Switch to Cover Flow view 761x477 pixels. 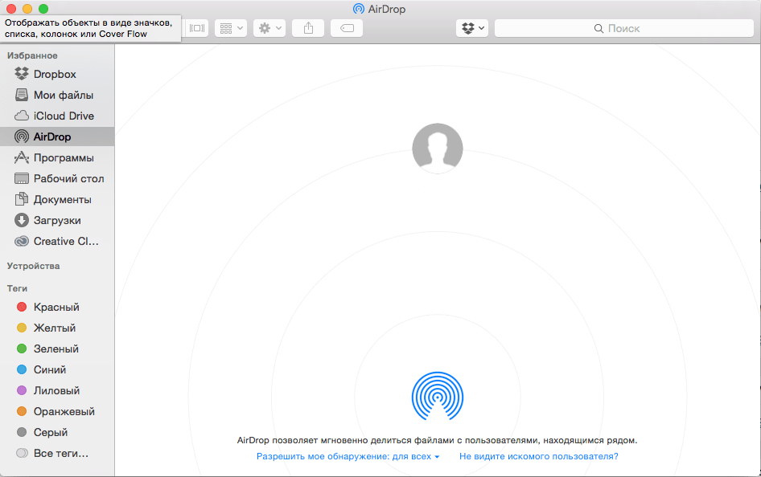(x=197, y=28)
